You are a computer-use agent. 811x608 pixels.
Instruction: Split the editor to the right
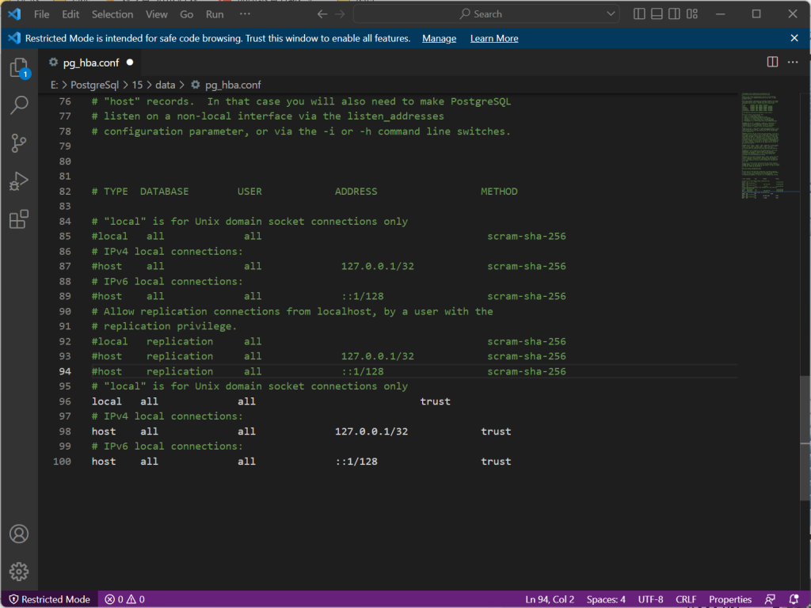pyautogui.click(x=772, y=62)
